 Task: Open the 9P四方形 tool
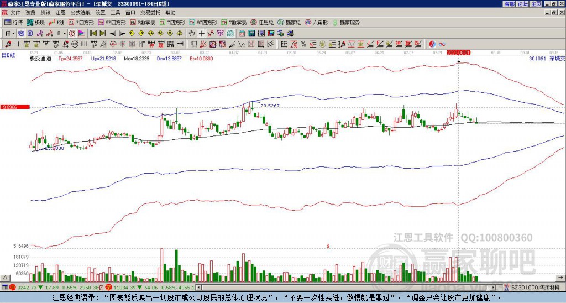(x=112, y=22)
